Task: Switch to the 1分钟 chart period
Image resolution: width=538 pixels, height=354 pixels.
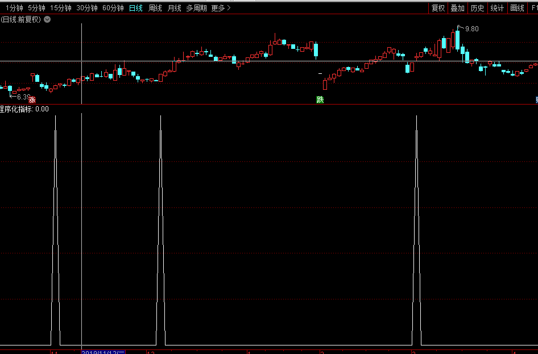Action: 14,8
